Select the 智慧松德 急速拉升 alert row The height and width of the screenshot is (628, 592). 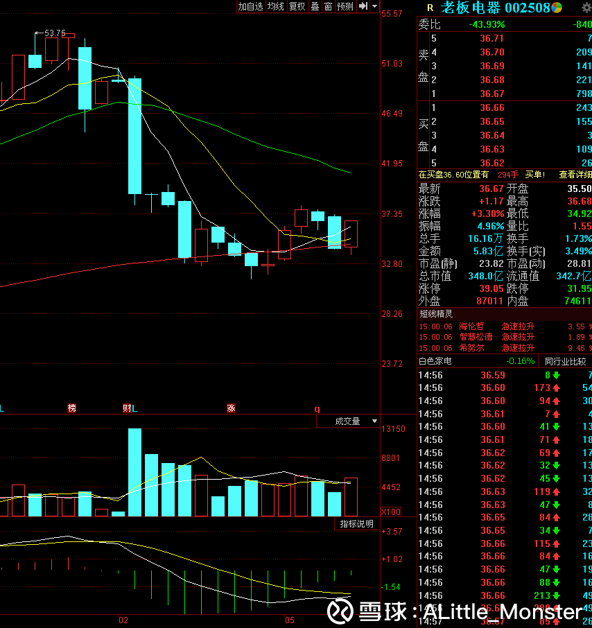tap(505, 337)
